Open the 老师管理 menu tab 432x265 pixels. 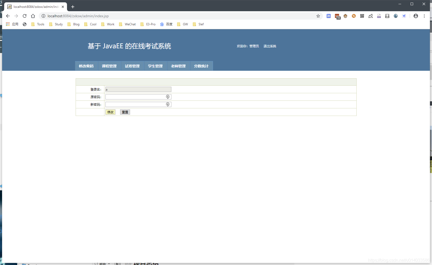(178, 66)
